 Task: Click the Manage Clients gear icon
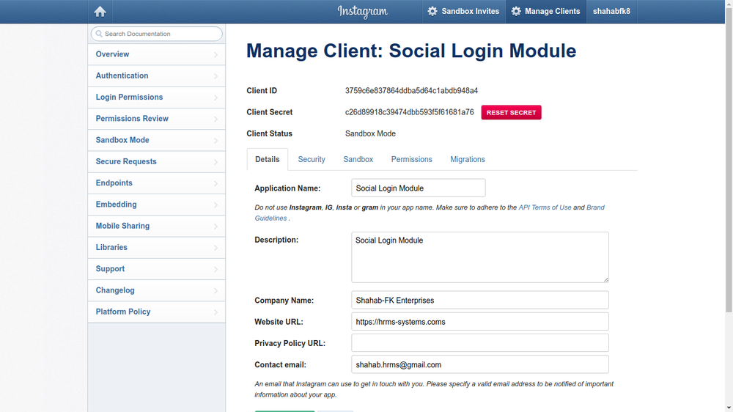[515, 11]
